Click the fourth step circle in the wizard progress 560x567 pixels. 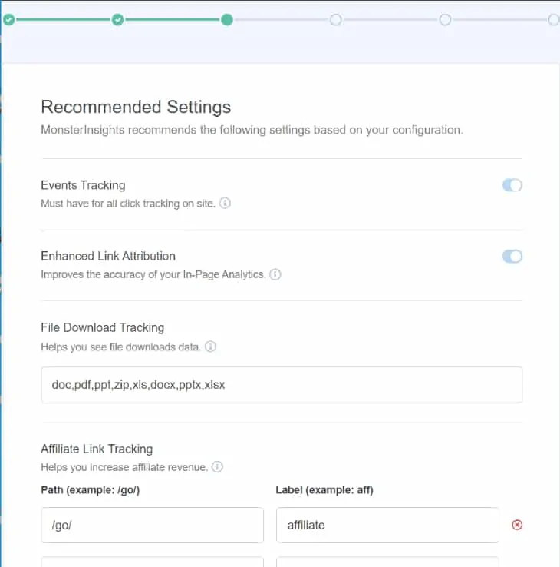(x=336, y=20)
